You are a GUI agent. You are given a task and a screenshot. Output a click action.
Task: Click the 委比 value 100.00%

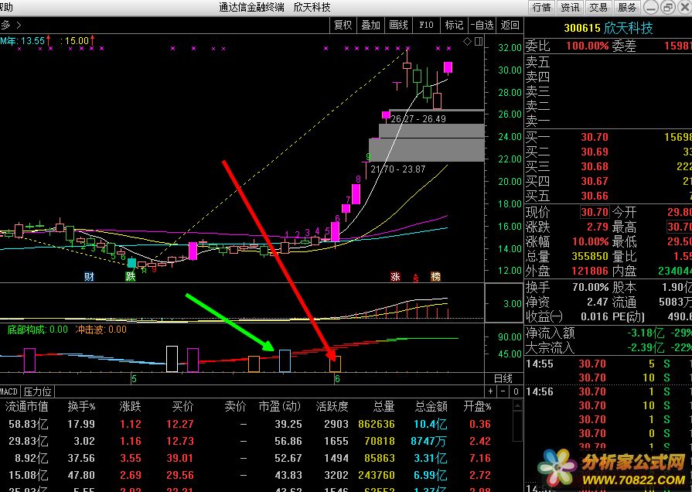click(x=588, y=46)
